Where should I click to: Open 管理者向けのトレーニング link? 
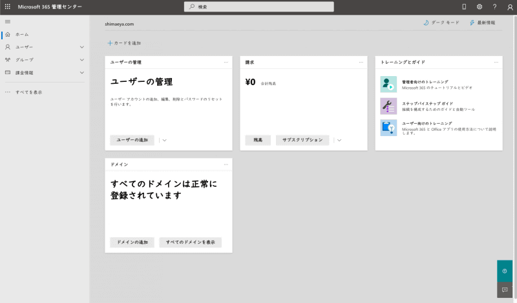(x=425, y=82)
